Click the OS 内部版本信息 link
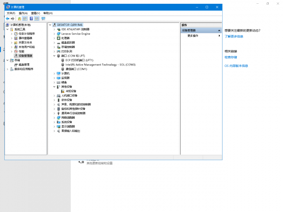283x212 pixels. pyautogui.click(x=236, y=66)
